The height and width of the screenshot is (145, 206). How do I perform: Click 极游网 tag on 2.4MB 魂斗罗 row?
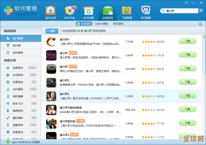click(73, 53)
